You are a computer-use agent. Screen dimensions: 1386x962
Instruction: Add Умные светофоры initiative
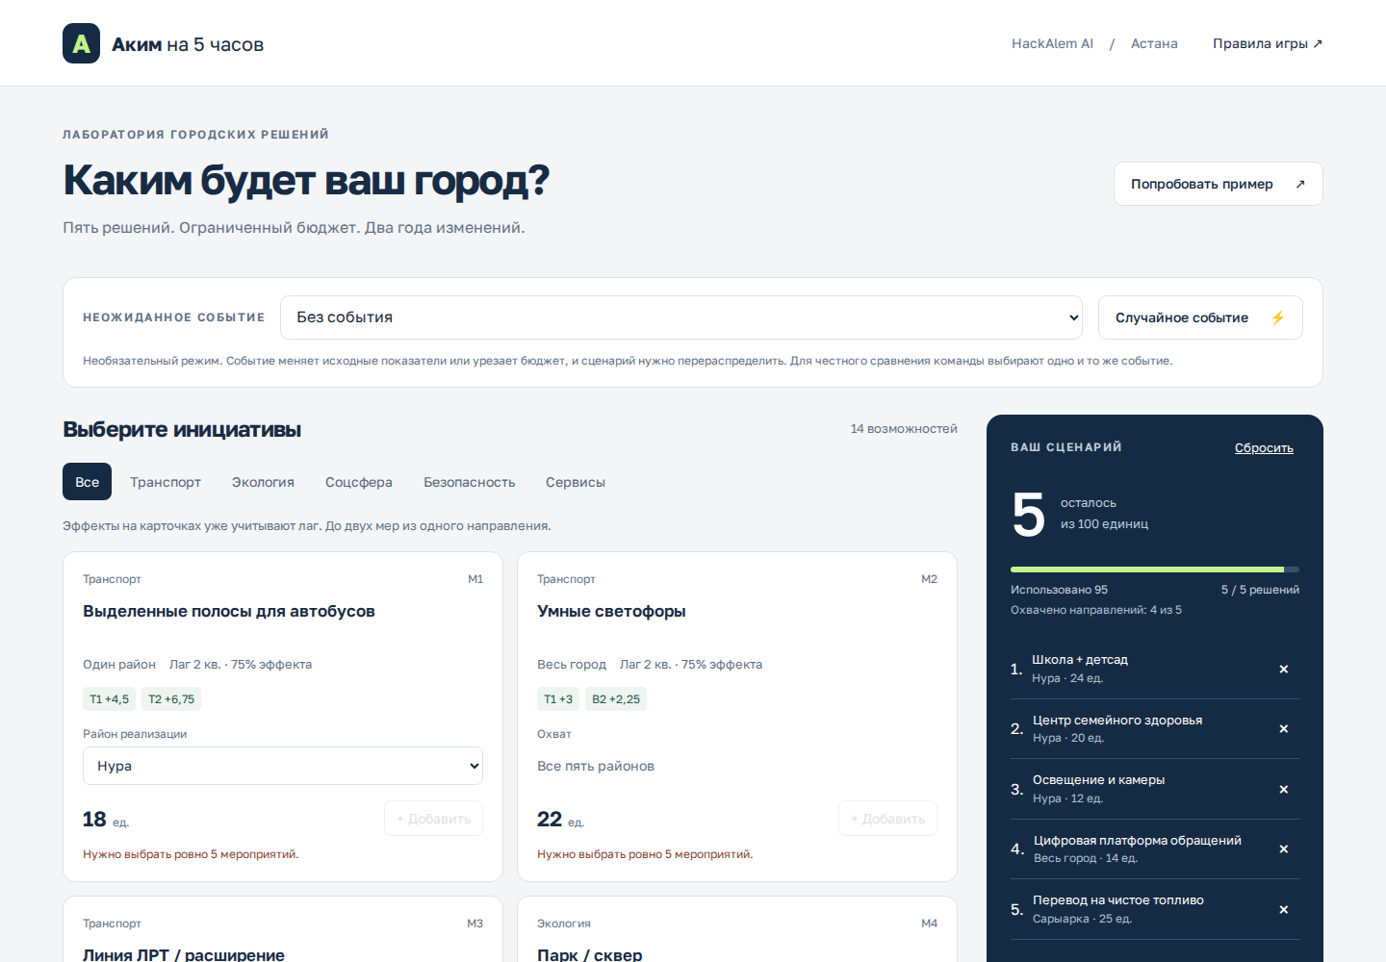(x=887, y=819)
